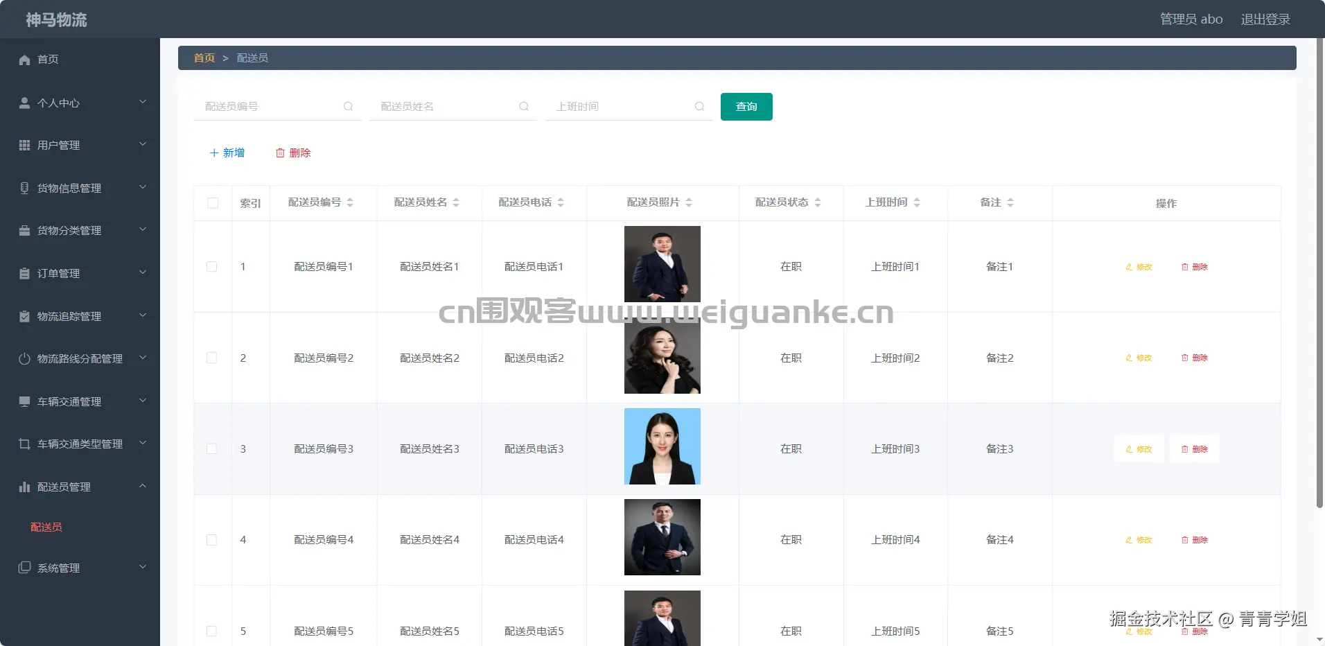Expand 个人中心 submenu chevron
Image resolution: width=1325 pixels, height=646 pixels.
pos(143,102)
